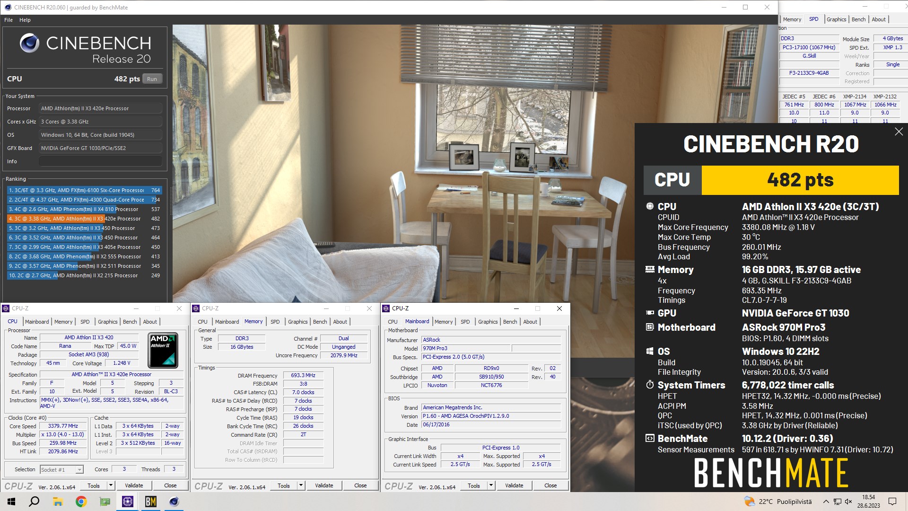Screen dimensions: 908x511
Task: Open the weather widget in the taskbar
Action: tap(777, 502)
